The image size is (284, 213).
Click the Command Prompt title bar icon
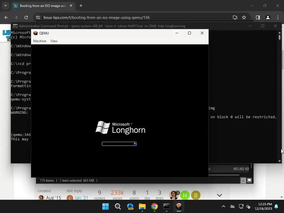[15, 26]
